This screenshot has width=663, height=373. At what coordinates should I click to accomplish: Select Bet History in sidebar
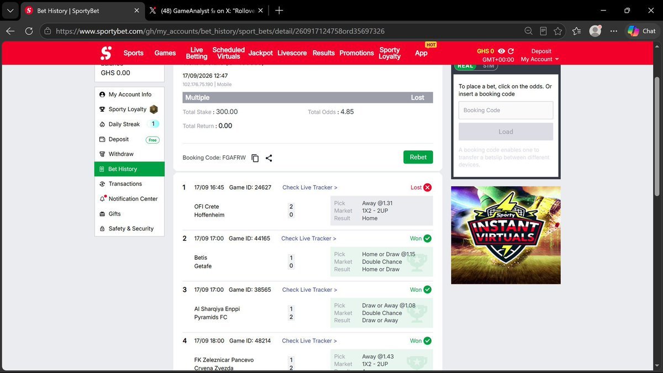[129, 169]
